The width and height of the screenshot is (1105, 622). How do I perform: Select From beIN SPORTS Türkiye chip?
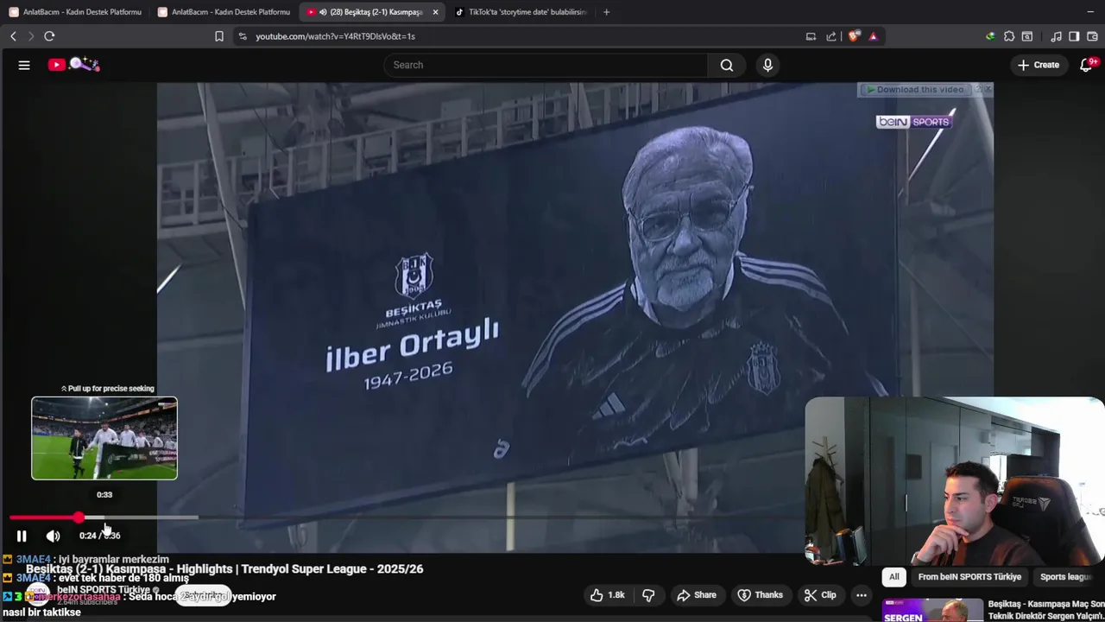tap(969, 577)
